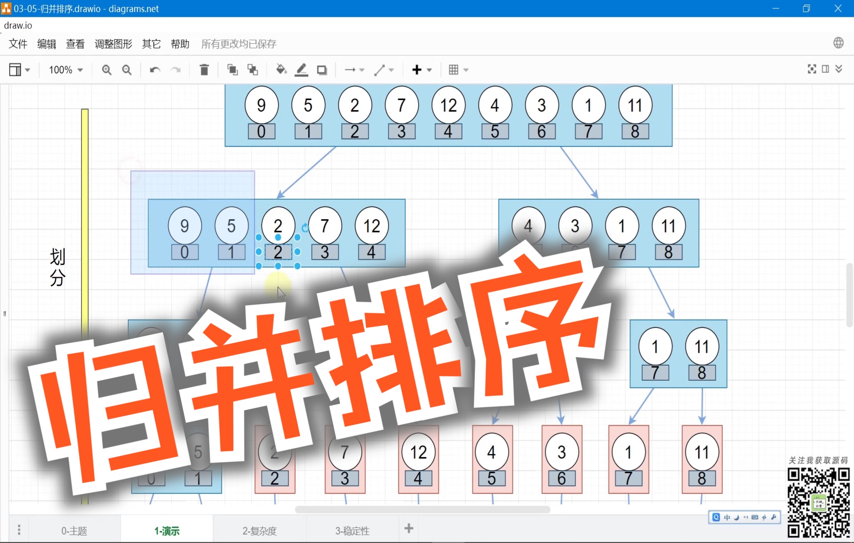The width and height of the screenshot is (854, 543).
Task: Click the vertical scrollbar at right edge
Action: pyautogui.click(x=849, y=295)
